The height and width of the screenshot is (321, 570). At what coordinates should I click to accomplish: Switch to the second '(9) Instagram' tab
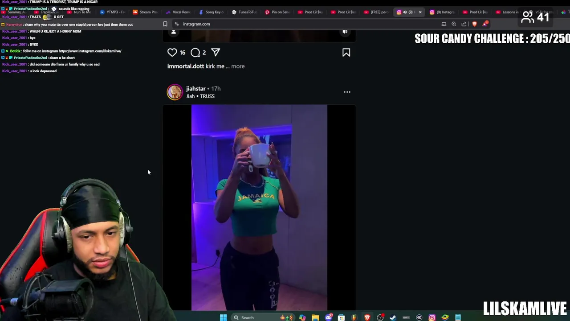(x=442, y=12)
